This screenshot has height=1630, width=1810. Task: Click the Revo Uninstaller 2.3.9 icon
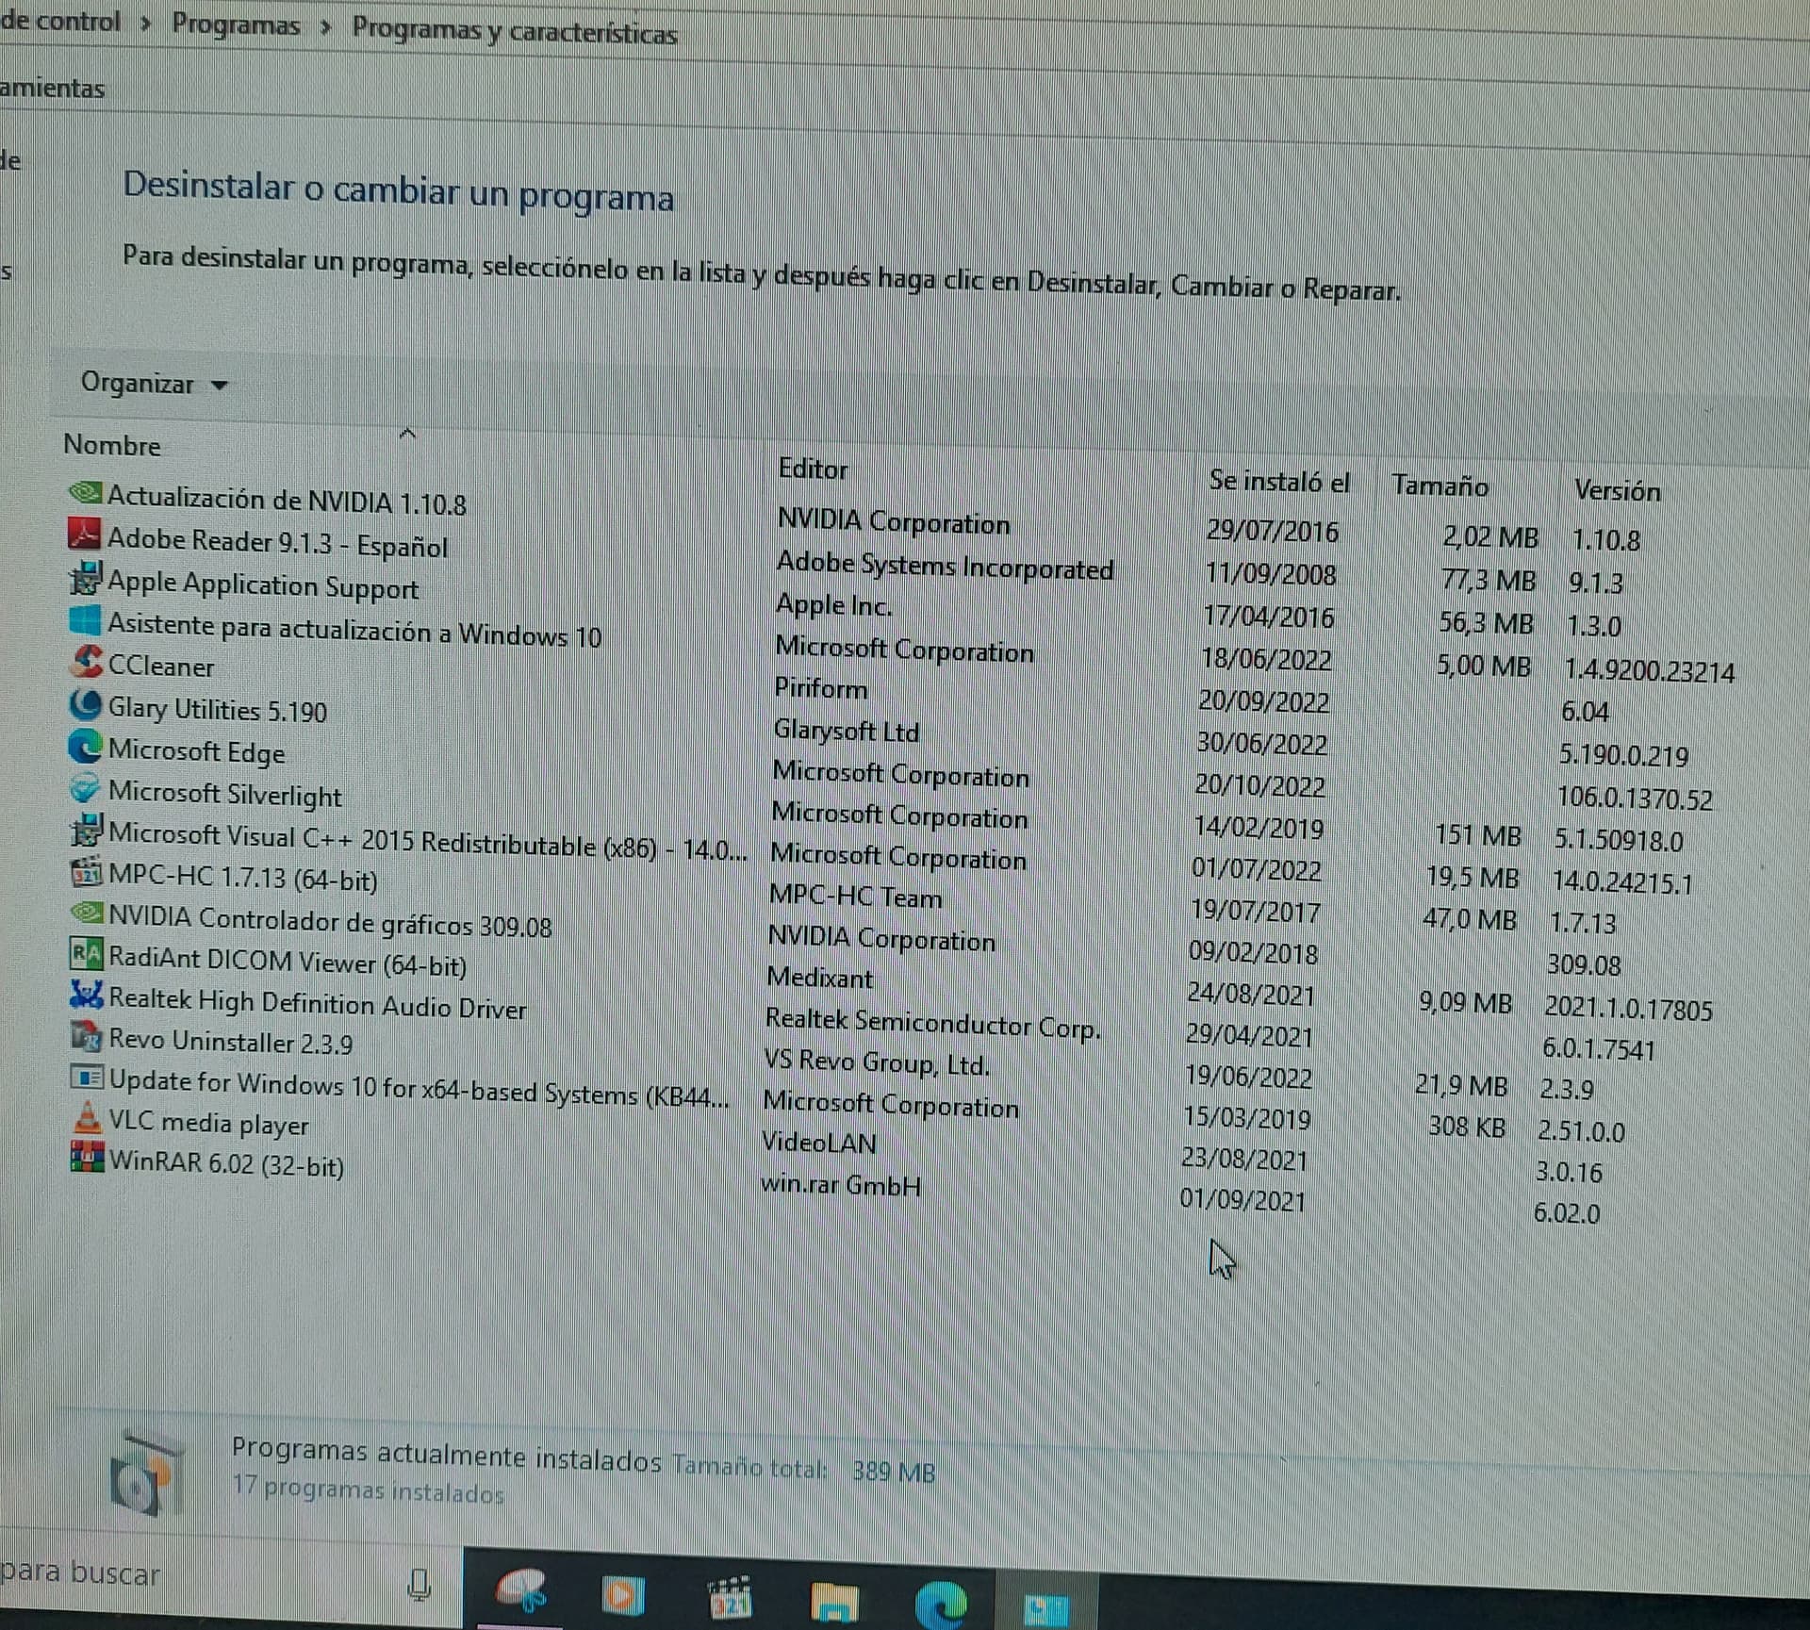click(86, 1037)
